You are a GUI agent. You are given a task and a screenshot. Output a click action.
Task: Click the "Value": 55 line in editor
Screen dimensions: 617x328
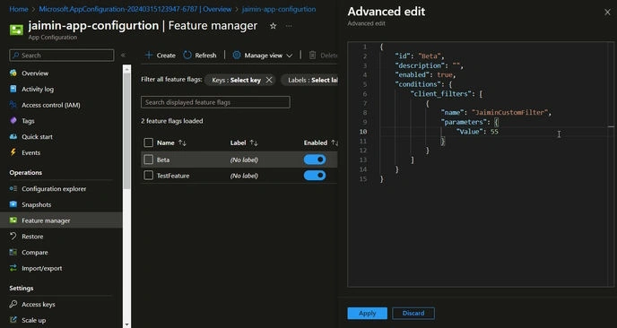tap(477, 132)
